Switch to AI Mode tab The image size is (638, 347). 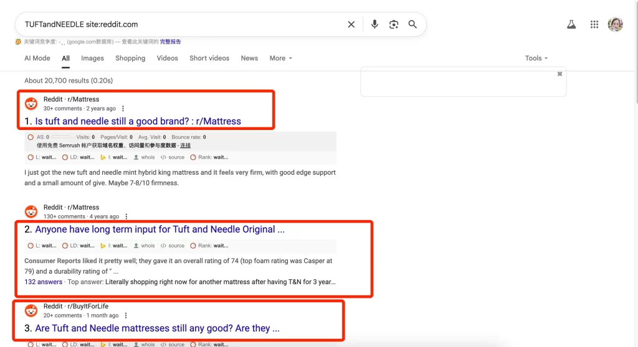(x=37, y=58)
